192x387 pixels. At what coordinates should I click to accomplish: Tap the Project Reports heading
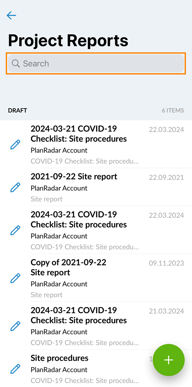click(x=68, y=40)
